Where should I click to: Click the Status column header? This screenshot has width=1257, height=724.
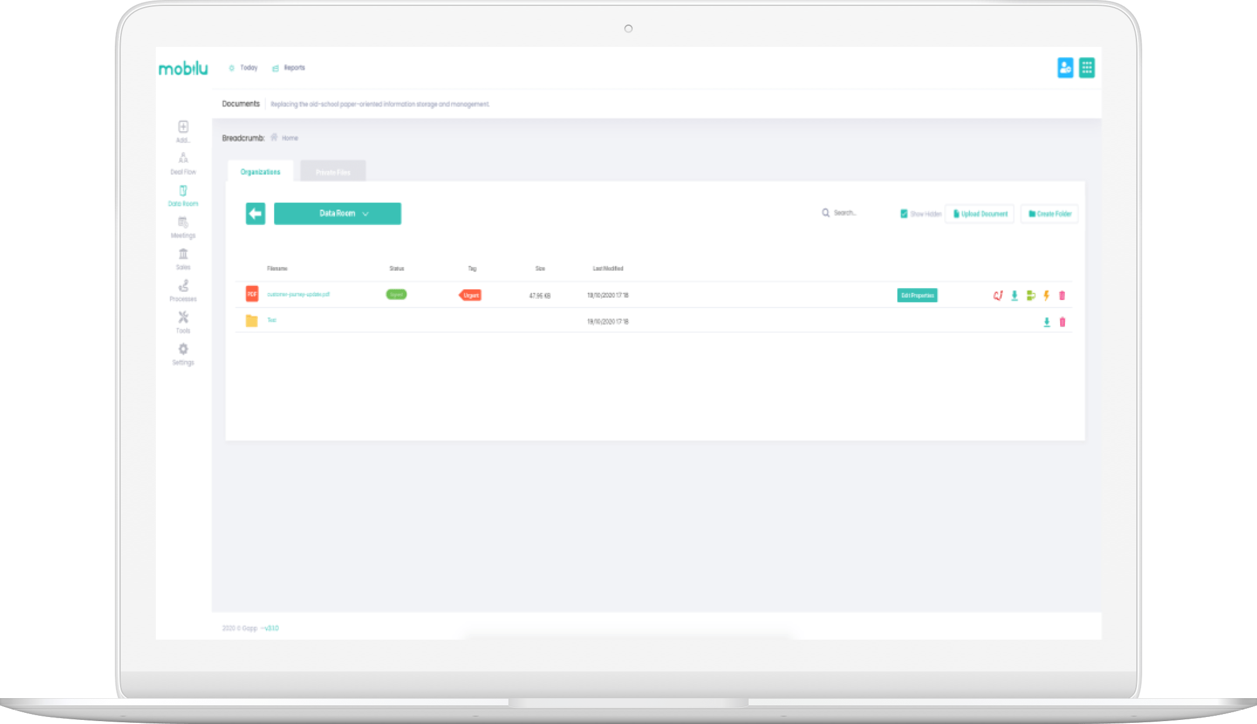click(397, 268)
